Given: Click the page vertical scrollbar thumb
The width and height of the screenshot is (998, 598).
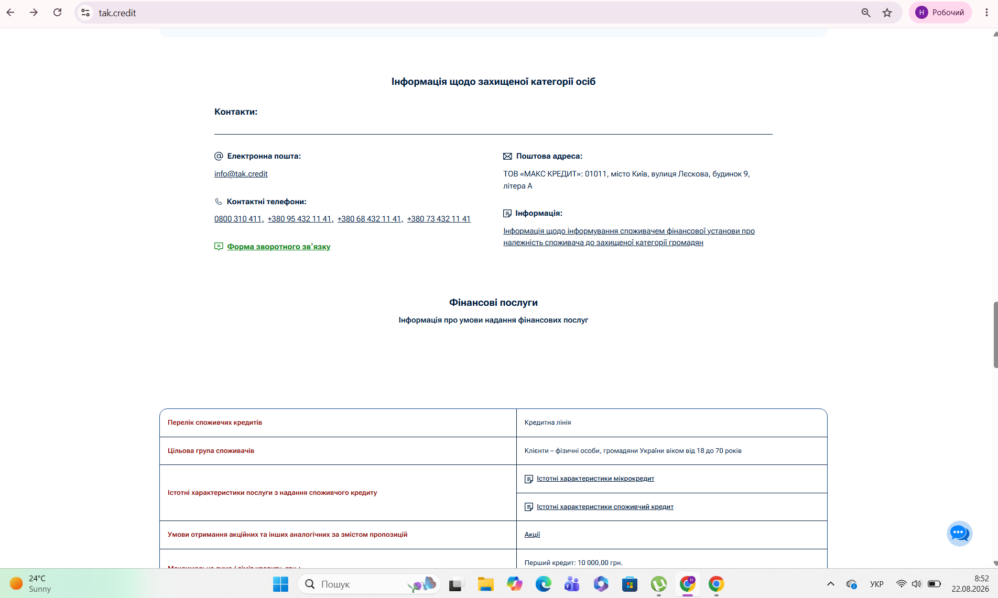Looking at the screenshot, I should click(x=995, y=335).
